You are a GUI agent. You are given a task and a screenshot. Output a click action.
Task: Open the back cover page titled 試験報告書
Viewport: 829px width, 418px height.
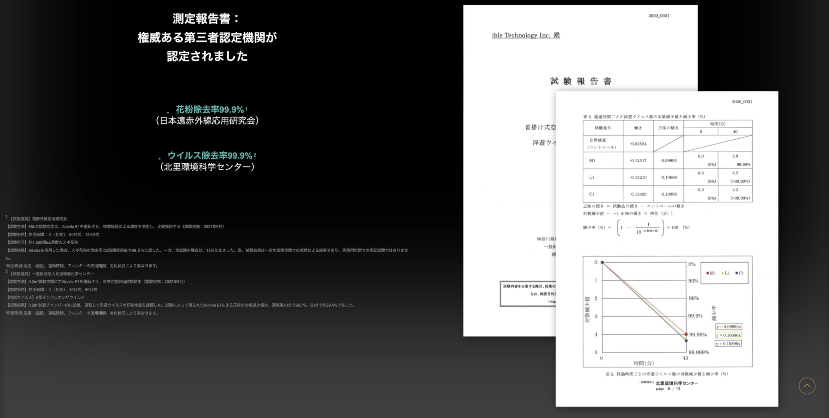click(x=509, y=170)
